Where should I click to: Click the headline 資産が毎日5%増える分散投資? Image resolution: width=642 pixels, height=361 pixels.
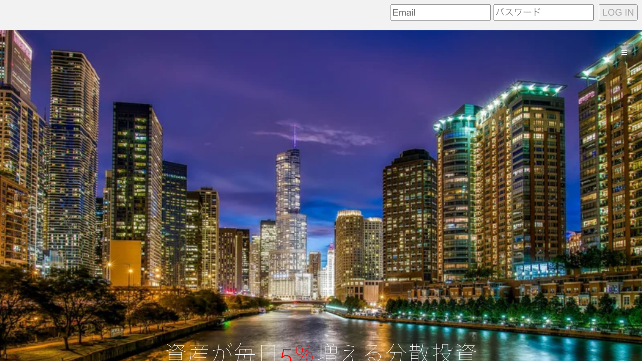tap(321, 352)
